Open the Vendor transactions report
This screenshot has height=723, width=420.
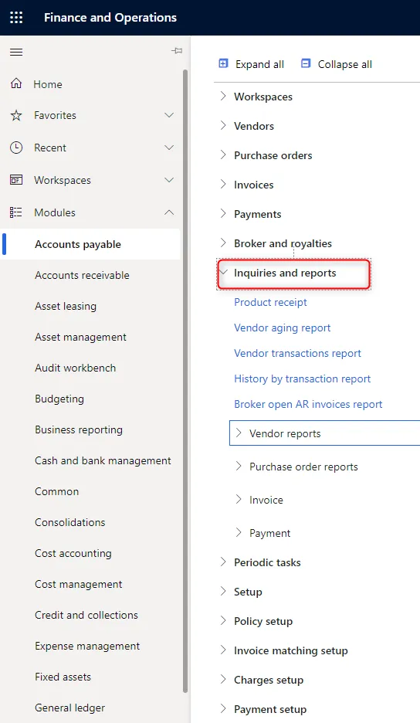pos(297,353)
